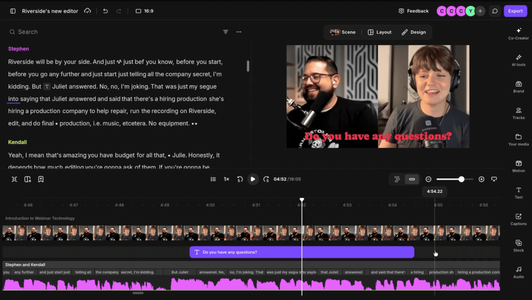Screen dimensions: 532x300
Task: Switch to the Design tab
Action: (x=414, y=32)
